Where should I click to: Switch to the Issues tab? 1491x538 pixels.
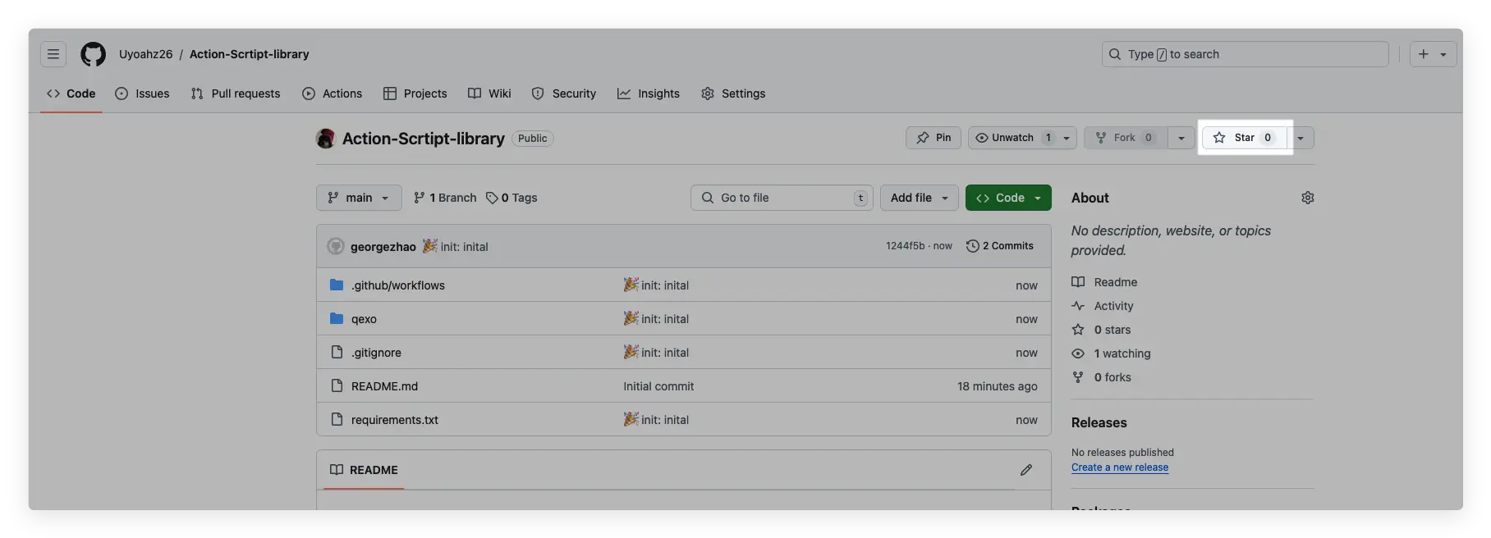(x=142, y=93)
